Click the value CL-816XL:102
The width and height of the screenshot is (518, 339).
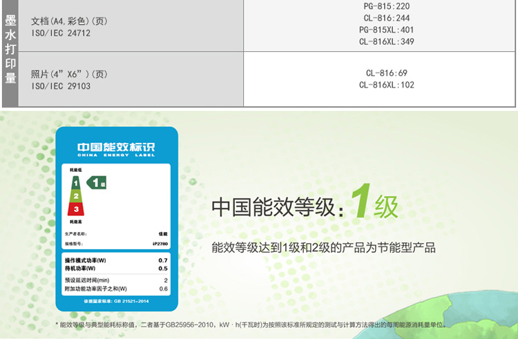point(387,85)
